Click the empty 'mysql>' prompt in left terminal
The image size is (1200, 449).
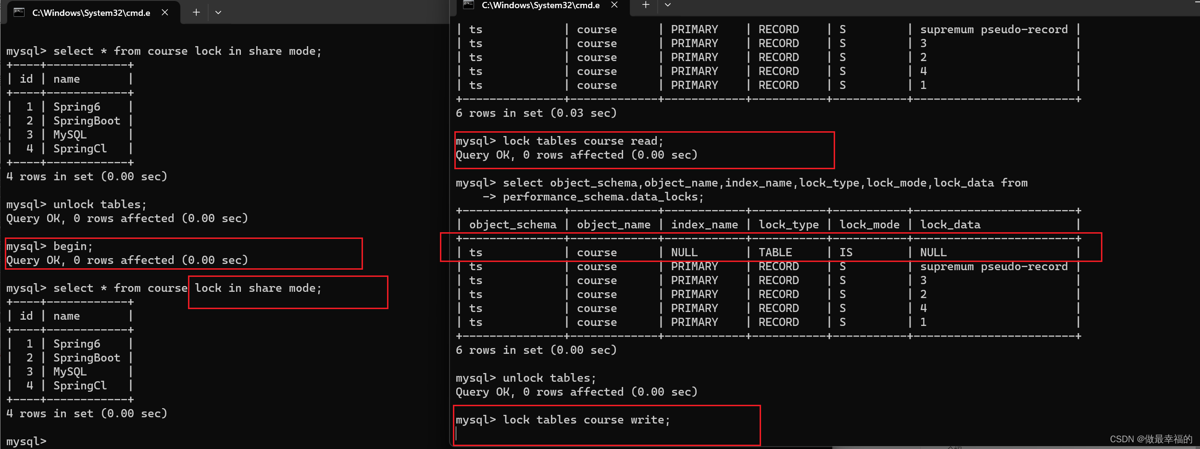[26, 441]
